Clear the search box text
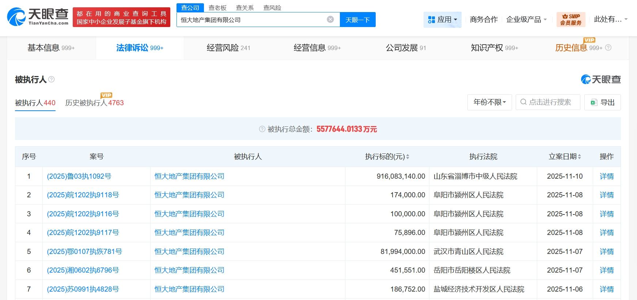Screen dimensions: 637x300 click(330, 20)
